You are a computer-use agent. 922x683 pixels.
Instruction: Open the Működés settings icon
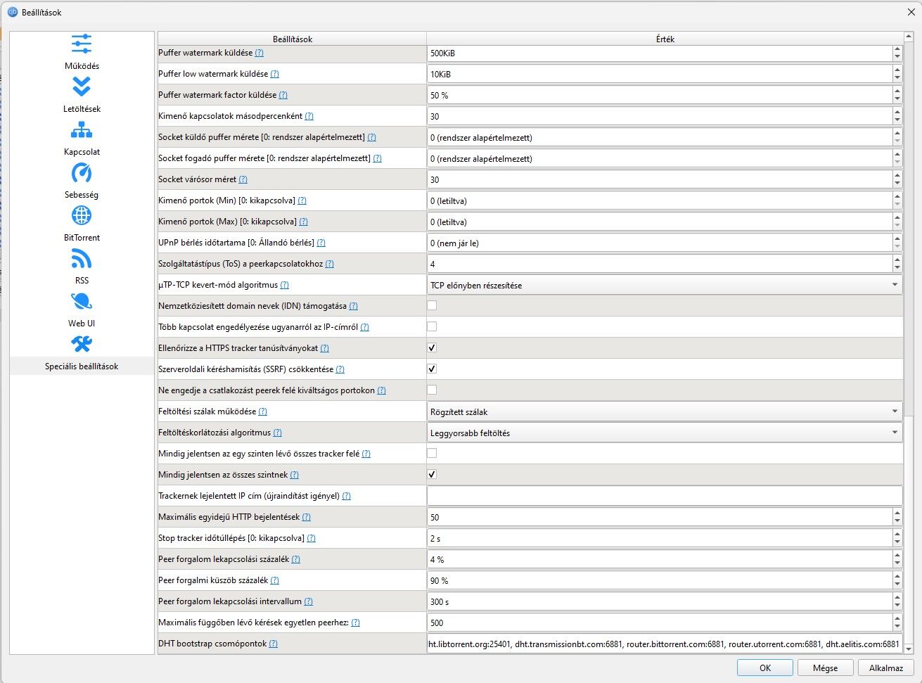click(82, 44)
